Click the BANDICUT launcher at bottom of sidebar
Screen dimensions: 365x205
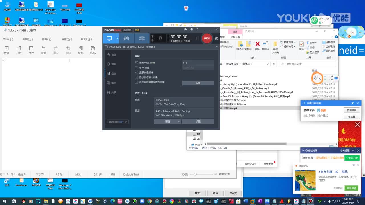pyautogui.click(x=118, y=122)
